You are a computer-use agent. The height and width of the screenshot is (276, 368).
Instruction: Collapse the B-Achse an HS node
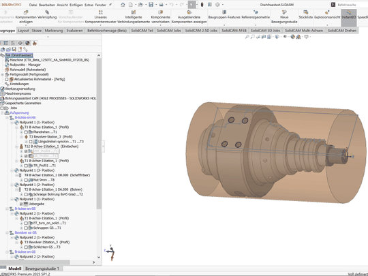point(7,118)
